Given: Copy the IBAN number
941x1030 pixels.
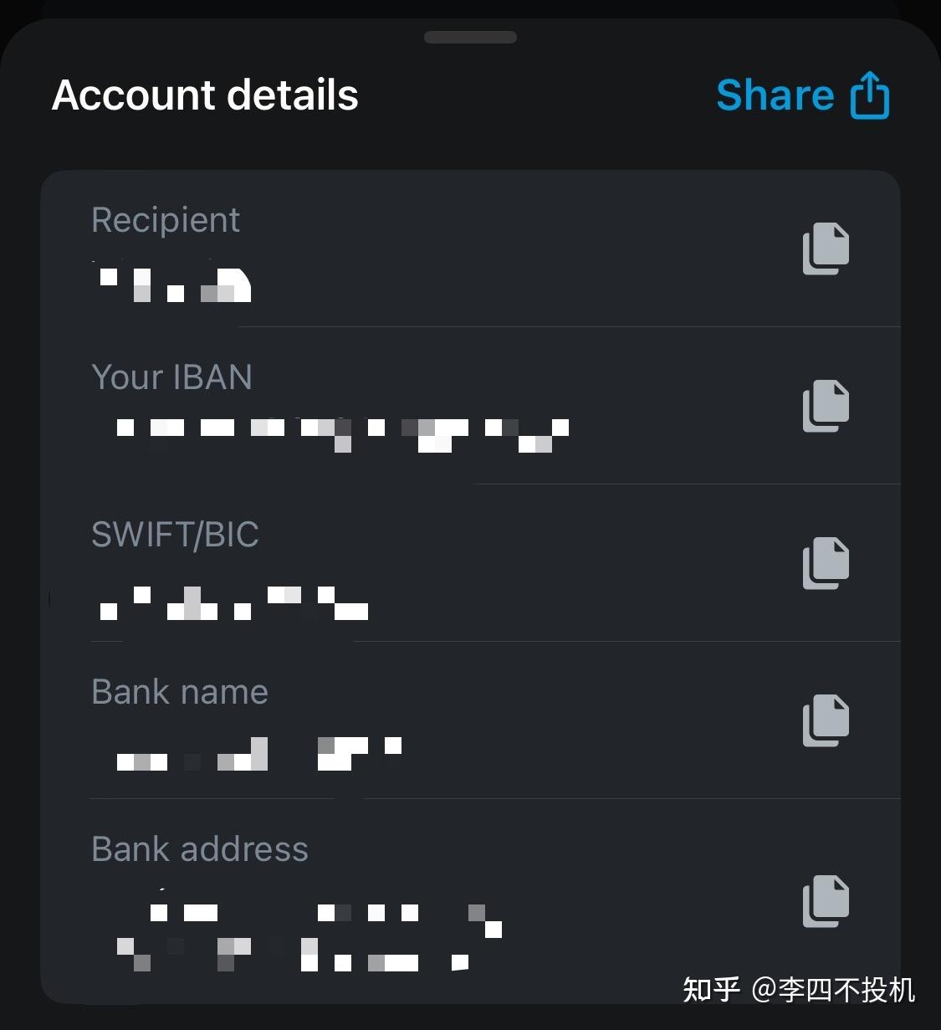Looking at the screenshot, I should 826,406.
